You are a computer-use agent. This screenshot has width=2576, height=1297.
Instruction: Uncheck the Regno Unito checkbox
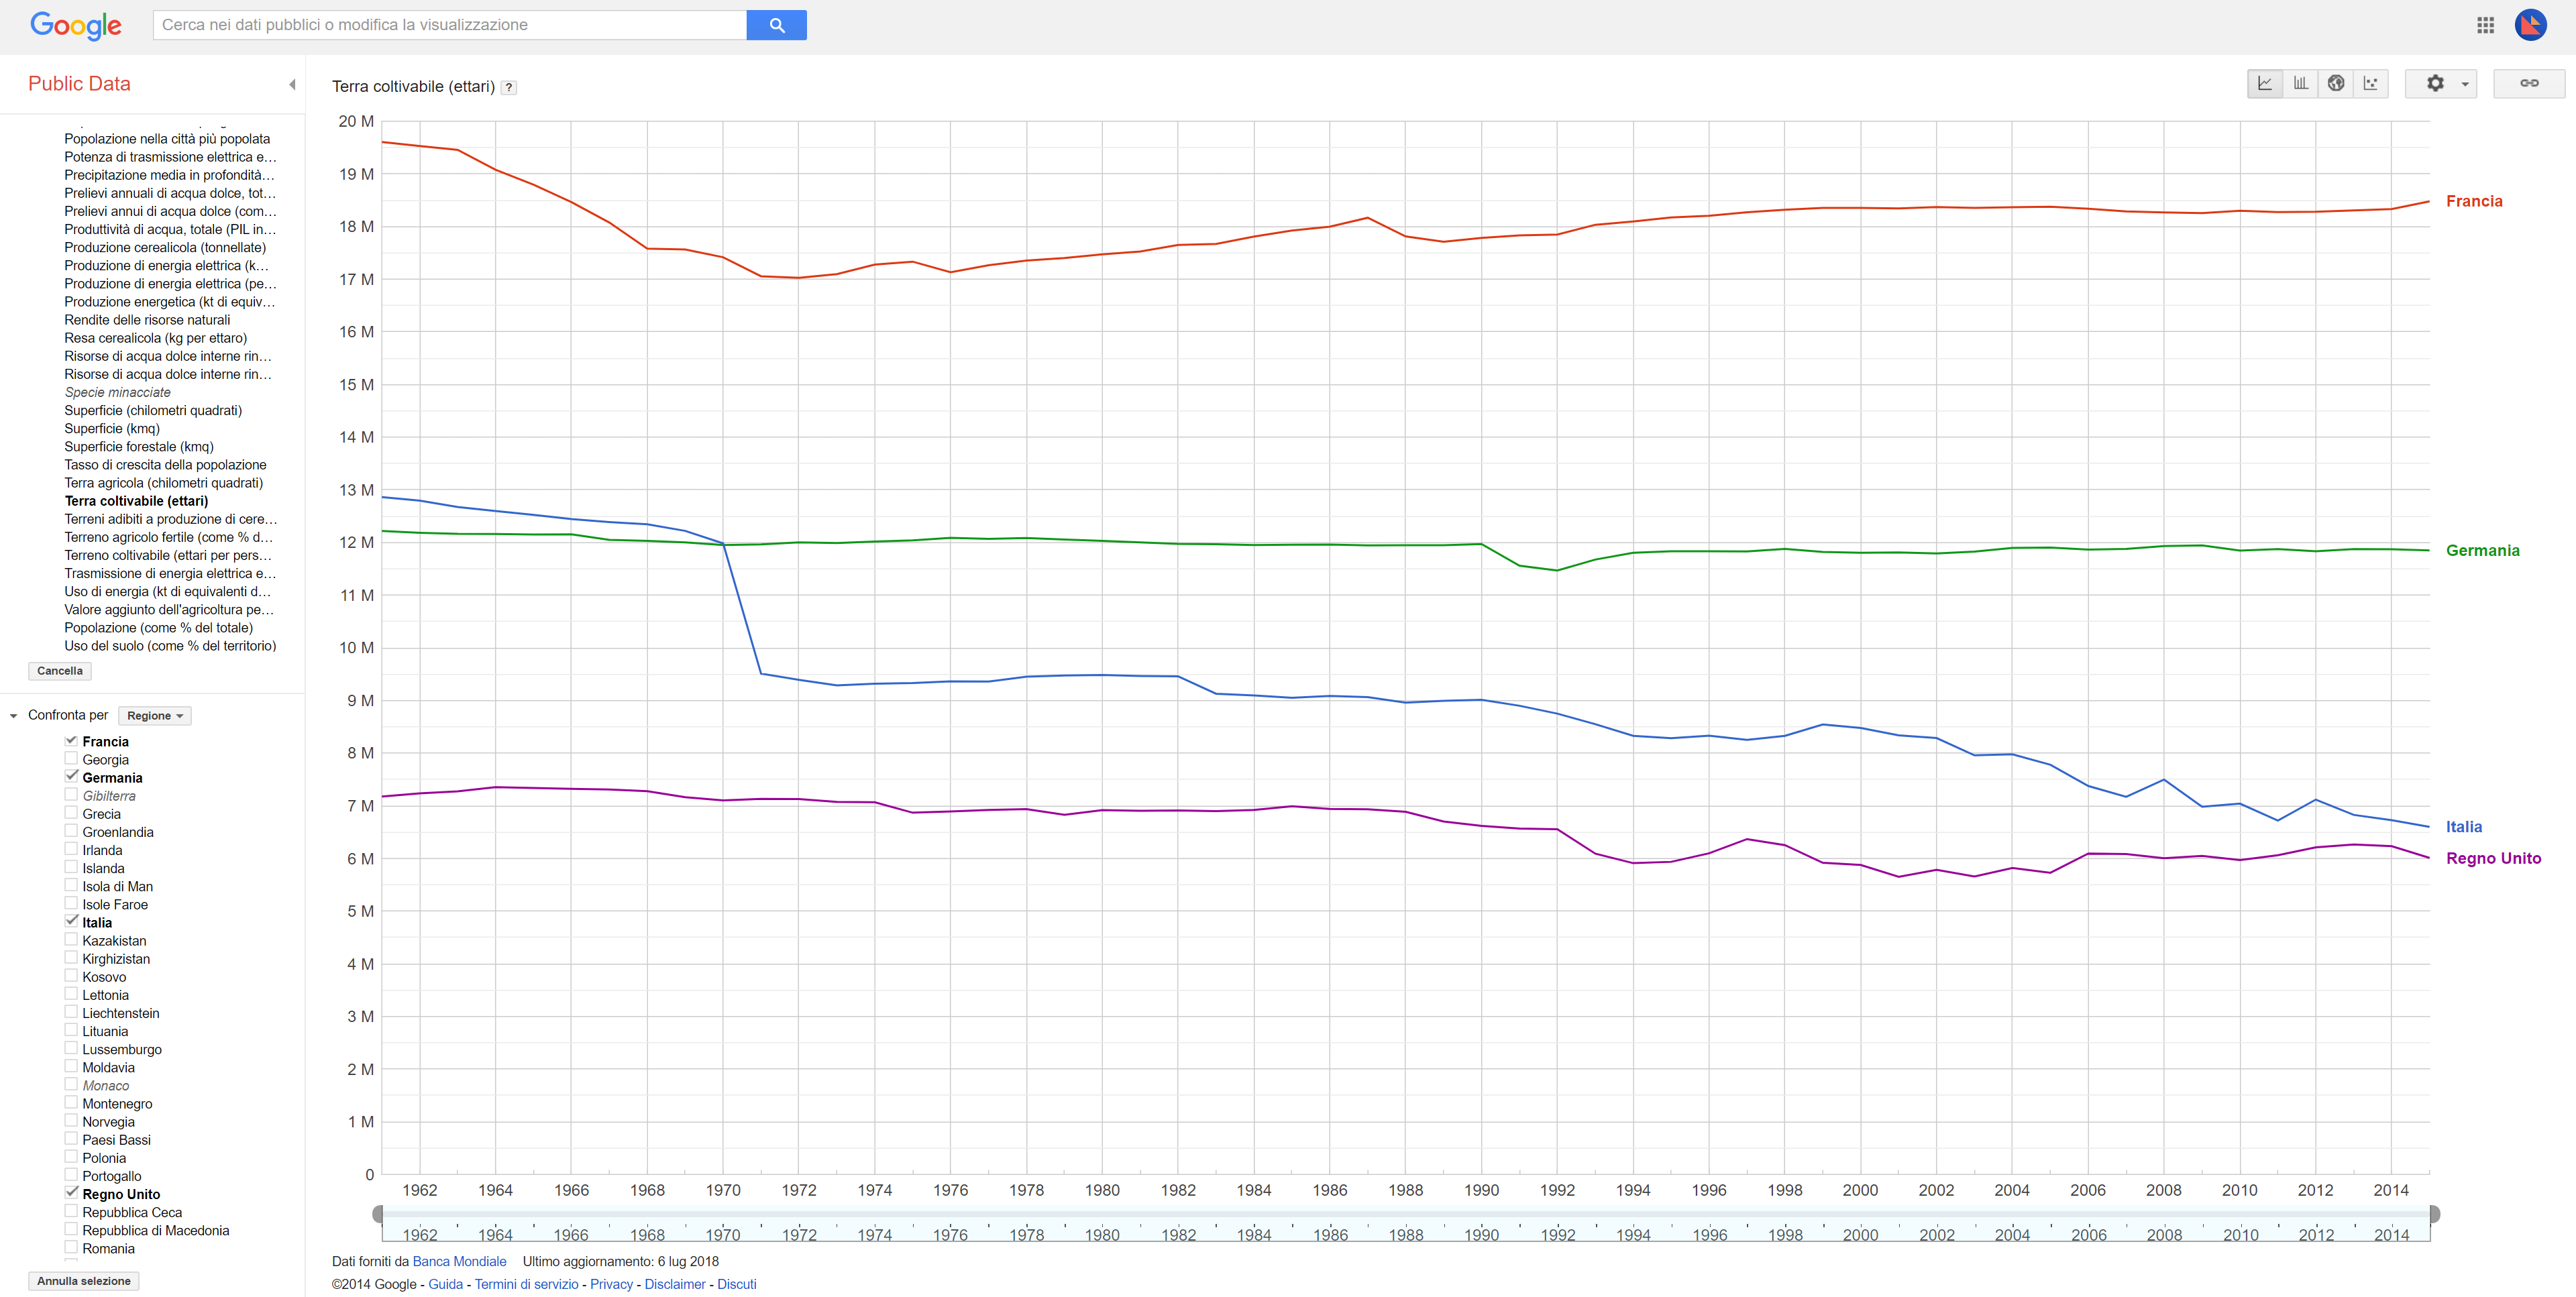pos(71,1193)
